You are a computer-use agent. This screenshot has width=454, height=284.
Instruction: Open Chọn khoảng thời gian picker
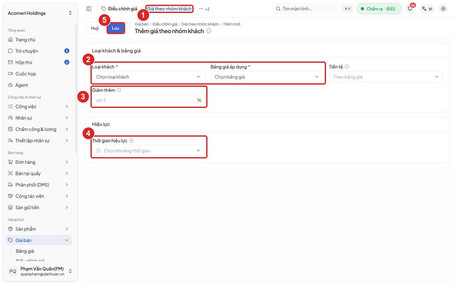coord(148,151)
